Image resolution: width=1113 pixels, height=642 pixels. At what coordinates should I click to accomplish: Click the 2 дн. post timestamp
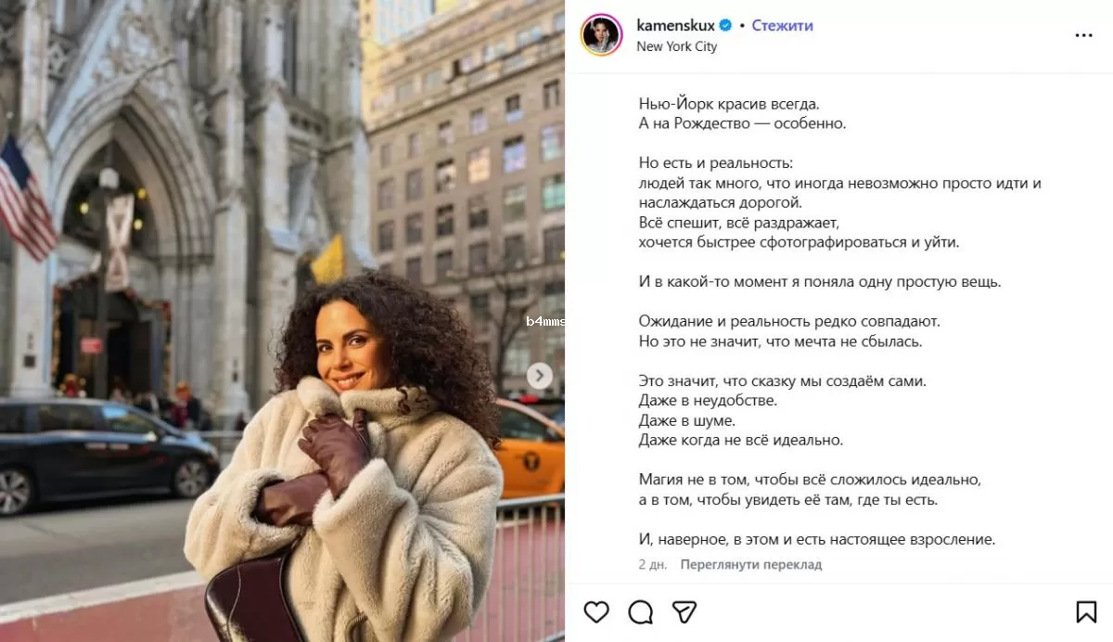click(x=653, y=564)
